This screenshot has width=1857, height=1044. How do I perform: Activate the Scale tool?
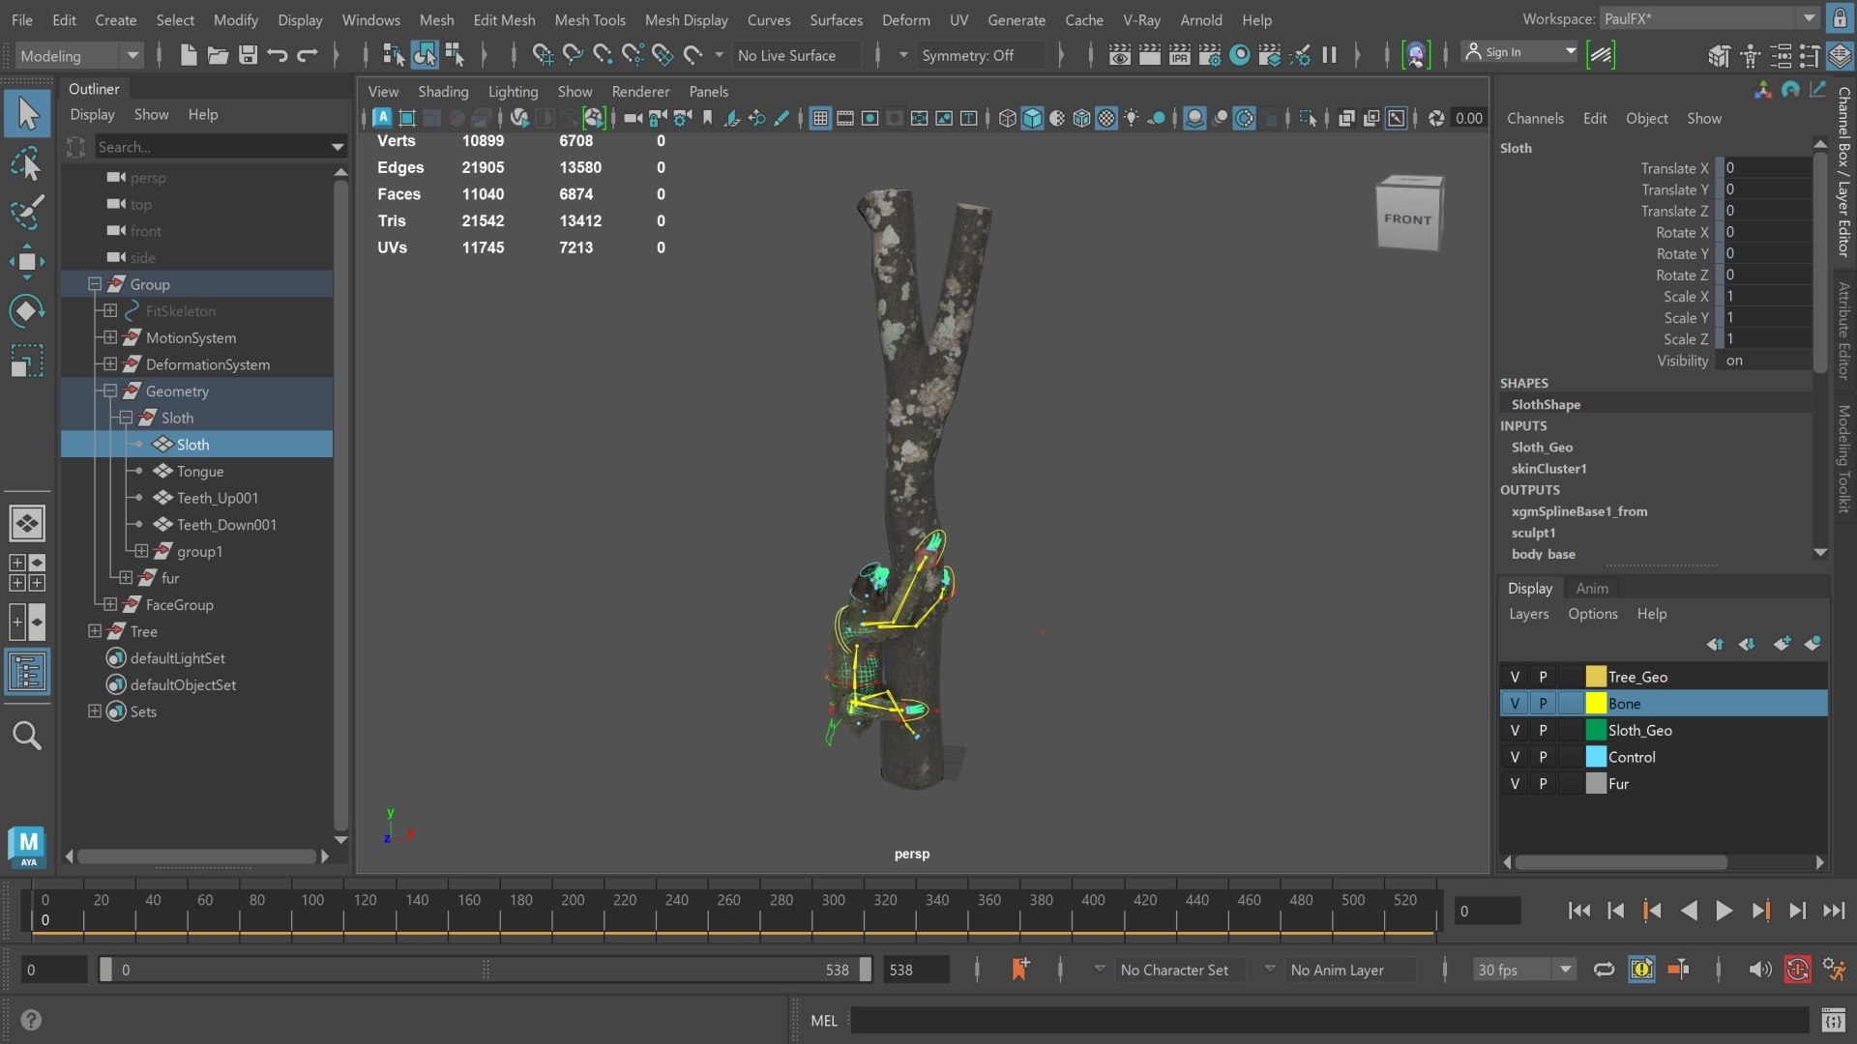[x=26, y=361]
